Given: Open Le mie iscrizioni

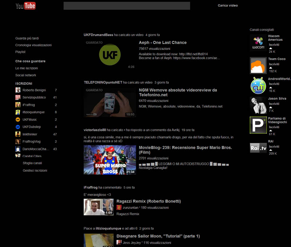Looking at the screenshot, I should click(x=27, y=68).
